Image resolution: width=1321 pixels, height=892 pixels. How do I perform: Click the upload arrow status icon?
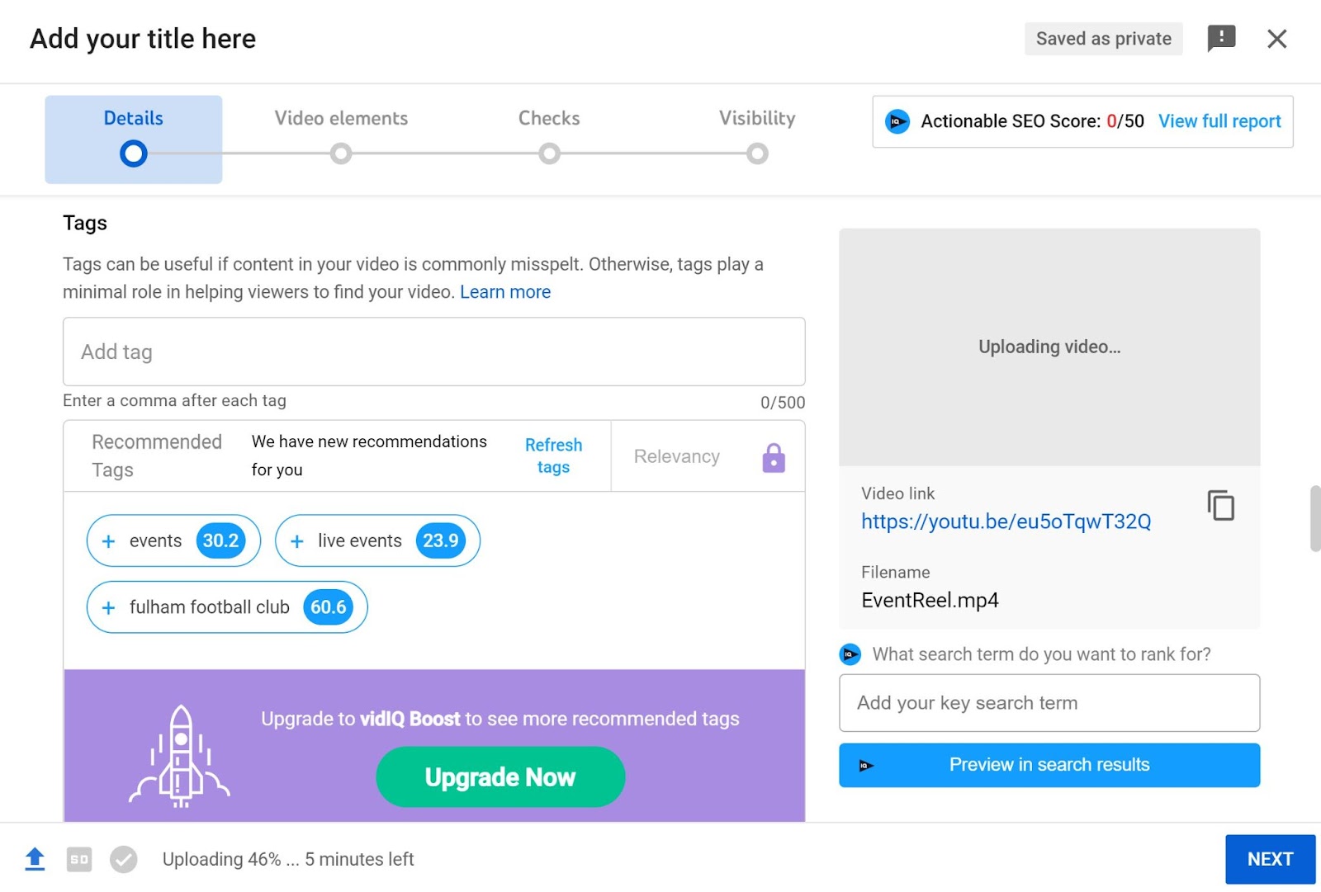(x=35, y=859)
